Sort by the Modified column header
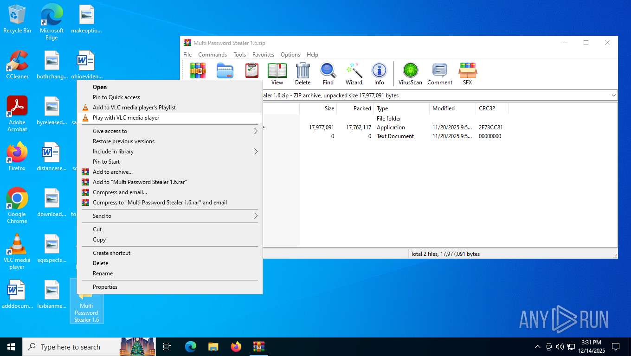The width and height of the screenshot is (631, 356). click(452, 108)
